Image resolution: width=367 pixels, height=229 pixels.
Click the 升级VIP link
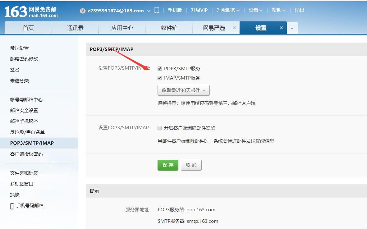point(199,10)
